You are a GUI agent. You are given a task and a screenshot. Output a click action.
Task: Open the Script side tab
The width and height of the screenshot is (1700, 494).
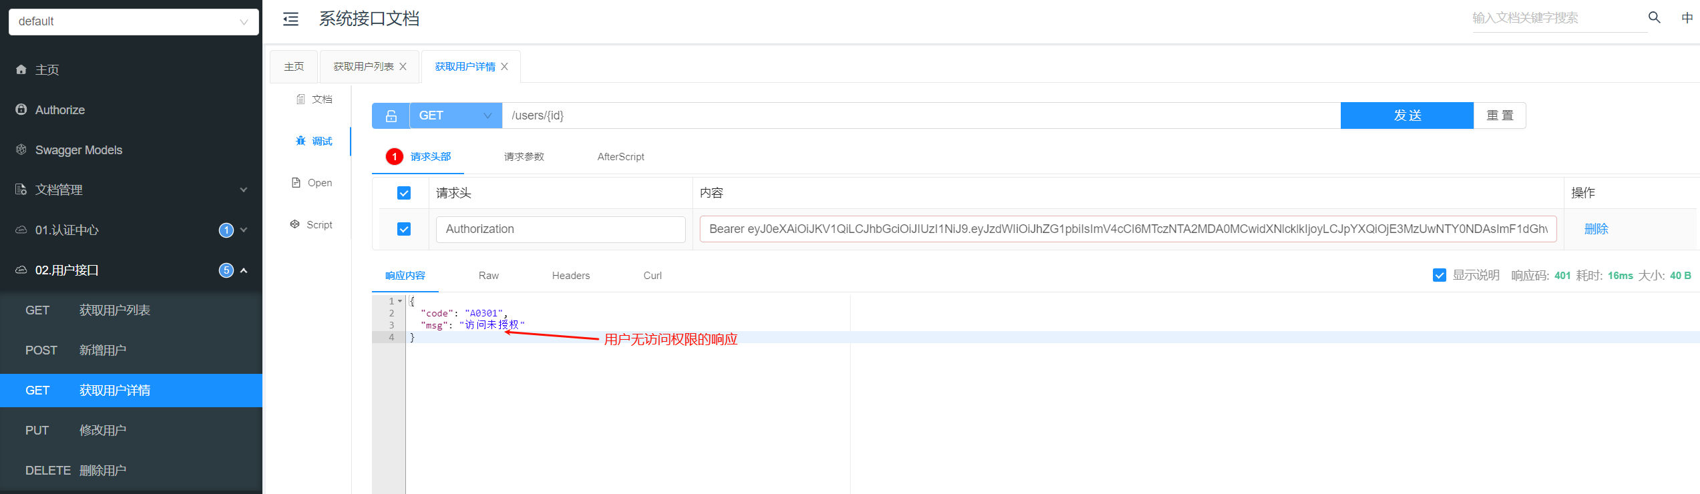pos(311,224)
